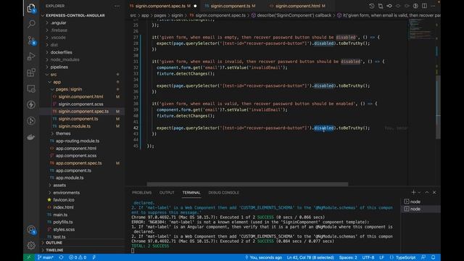This screenshot has width=464, height=261.
Task: Open the Problems panel tab
Action: 141,193
